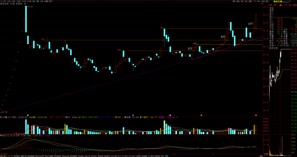Click the small panel icon below the toolbar
The image size is (297, 157).
click(262, 4)
